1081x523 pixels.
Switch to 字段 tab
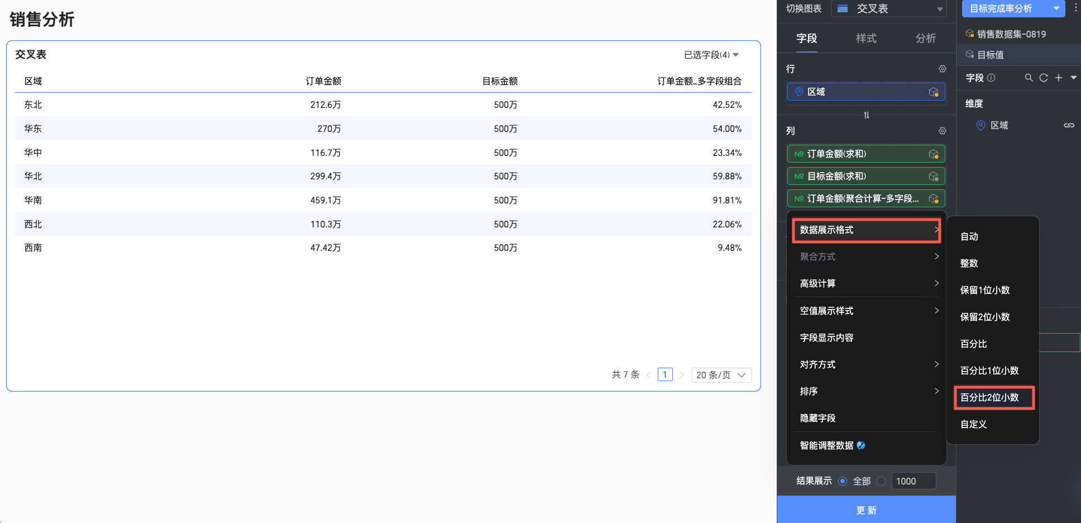[807, 38]
